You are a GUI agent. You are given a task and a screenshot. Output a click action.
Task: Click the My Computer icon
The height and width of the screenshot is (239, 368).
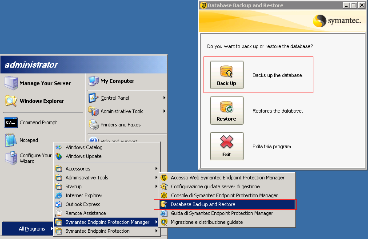pyautogui.click(x=94, y=81)
